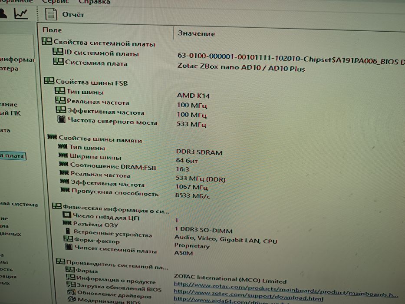Open the Сервис menu

point(55,2)
